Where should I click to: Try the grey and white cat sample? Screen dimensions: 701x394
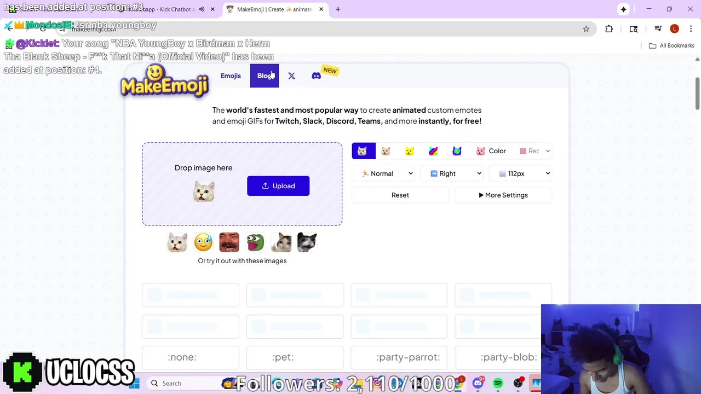[281, 242]
